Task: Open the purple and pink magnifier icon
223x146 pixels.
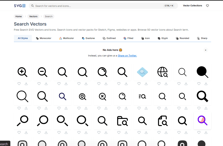Action: pos(202,121)
